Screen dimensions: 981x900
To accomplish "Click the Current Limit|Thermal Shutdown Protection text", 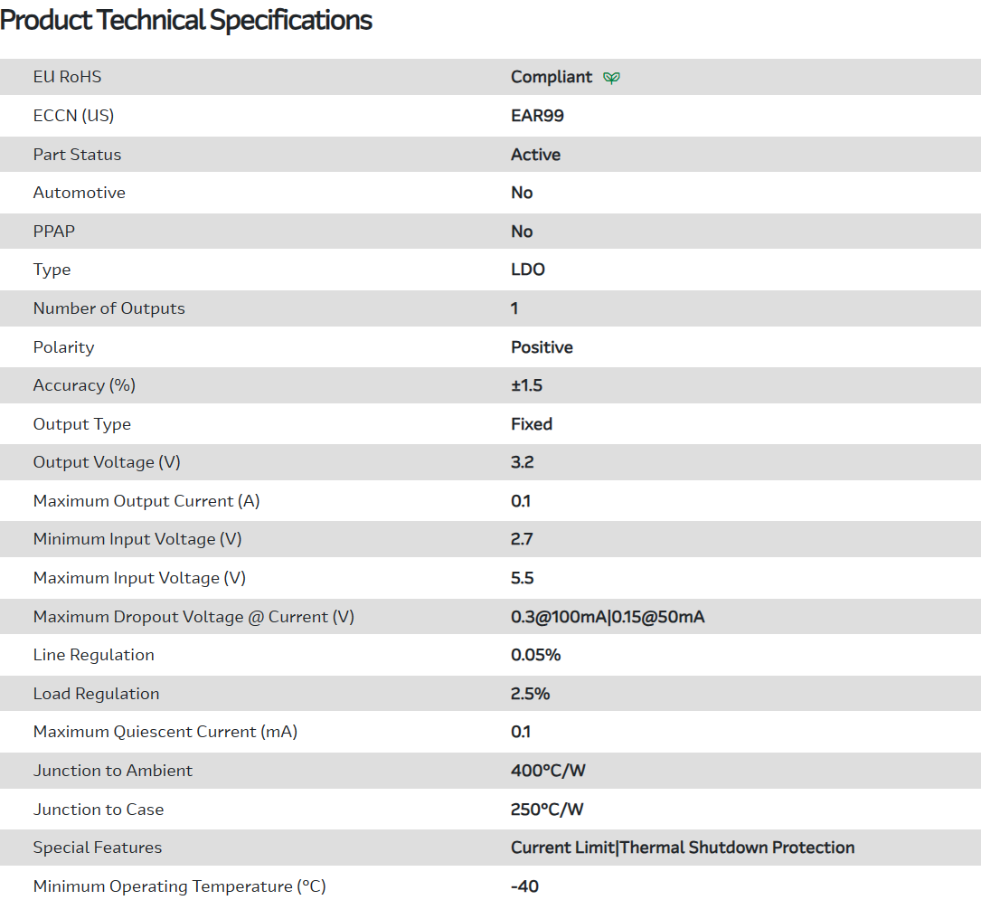I will (683, 848).
